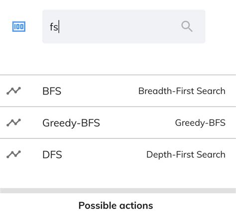Image resolution: width=236 pixels, height=214 pixels.
Task: Focus the search field containing "fs"
Action: 124,26
